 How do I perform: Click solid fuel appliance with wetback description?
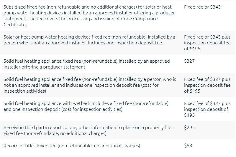(86, 106)
